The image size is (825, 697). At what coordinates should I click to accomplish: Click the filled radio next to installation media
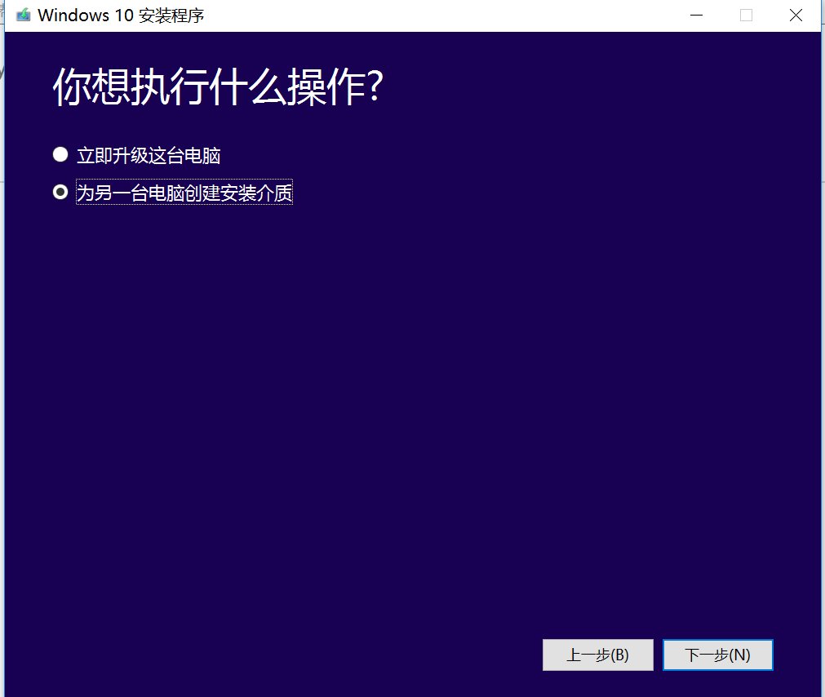60,192
